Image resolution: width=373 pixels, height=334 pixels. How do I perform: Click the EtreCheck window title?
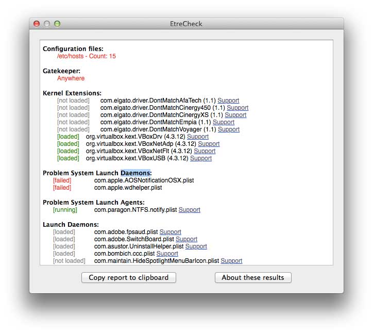tap(186, 24)
